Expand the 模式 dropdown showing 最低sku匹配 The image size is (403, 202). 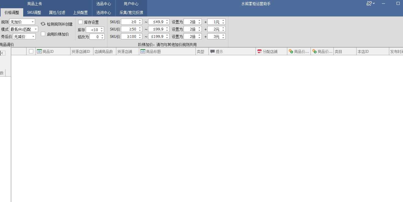point(24,29)
